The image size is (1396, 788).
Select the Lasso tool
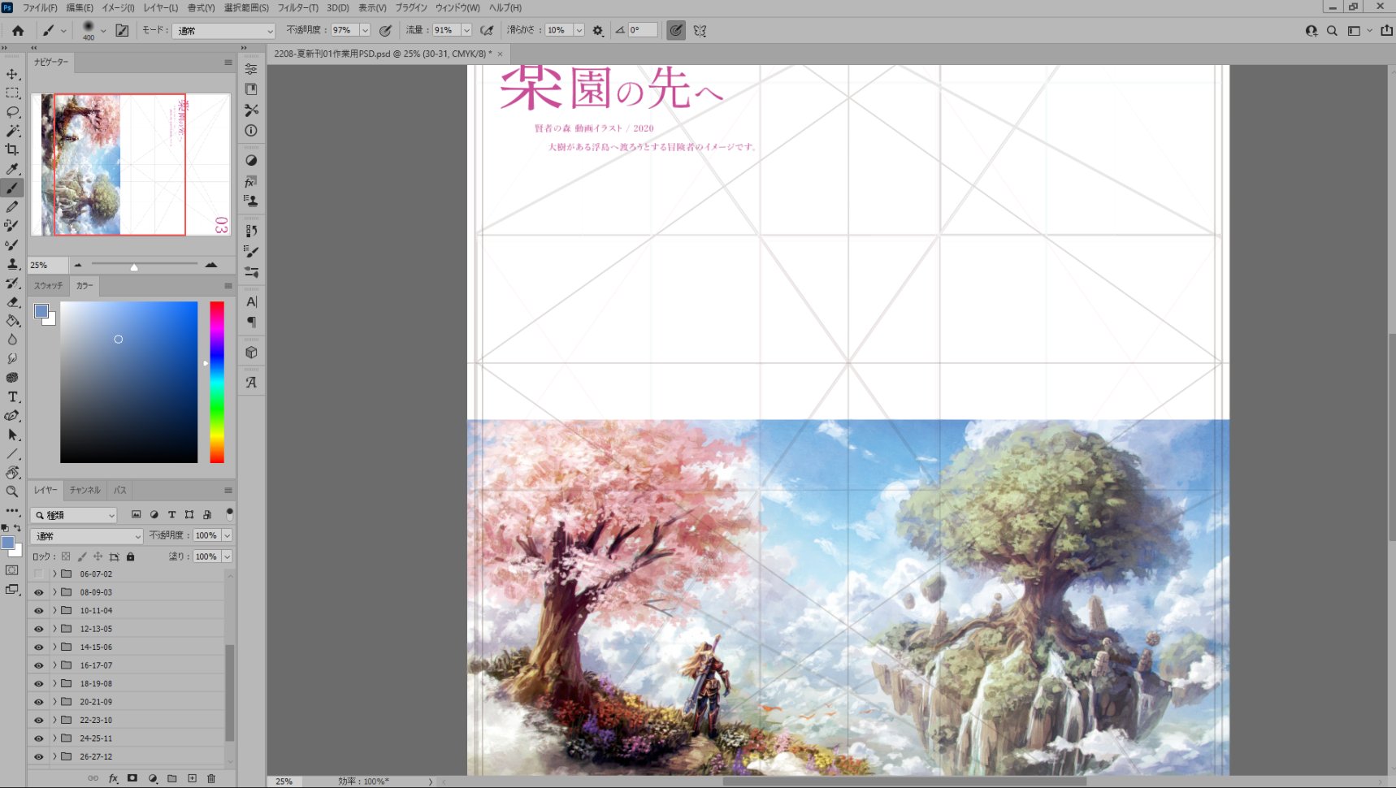[12, 111]
